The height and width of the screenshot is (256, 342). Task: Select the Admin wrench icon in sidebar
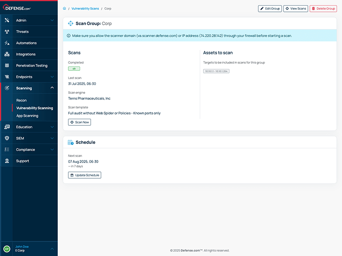click(x=7, y=20)
